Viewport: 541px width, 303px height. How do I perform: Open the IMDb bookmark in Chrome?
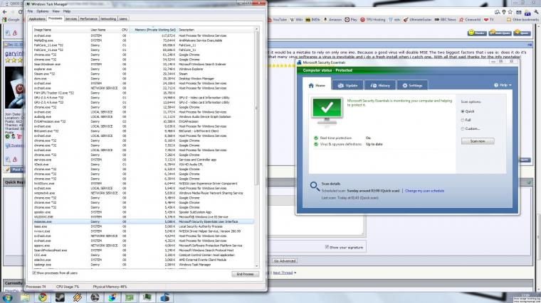[313, 20]
